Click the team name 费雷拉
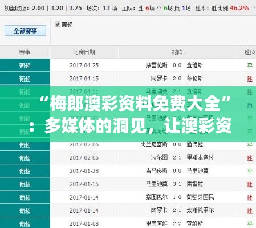The width and height of the screenshot is (256, 228). tap(194, 184)
